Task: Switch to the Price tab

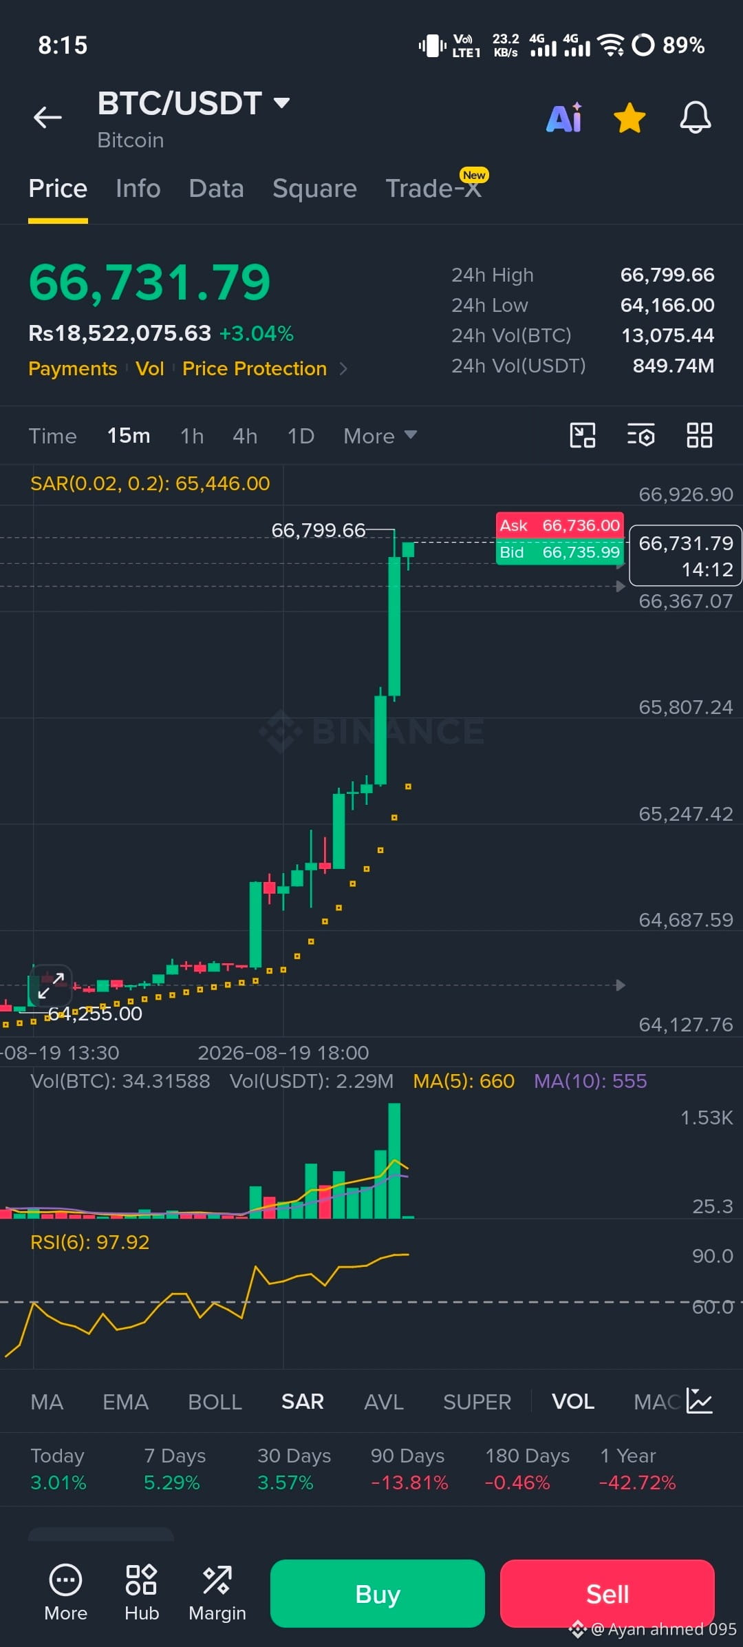Action: (58, 188)
